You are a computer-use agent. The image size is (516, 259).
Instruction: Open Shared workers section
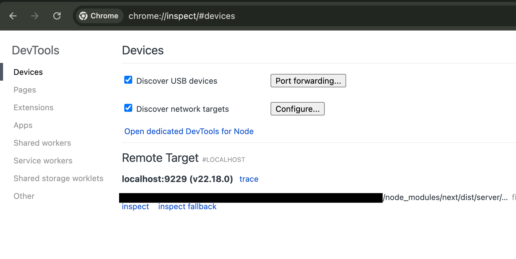(x=42, y=143)
